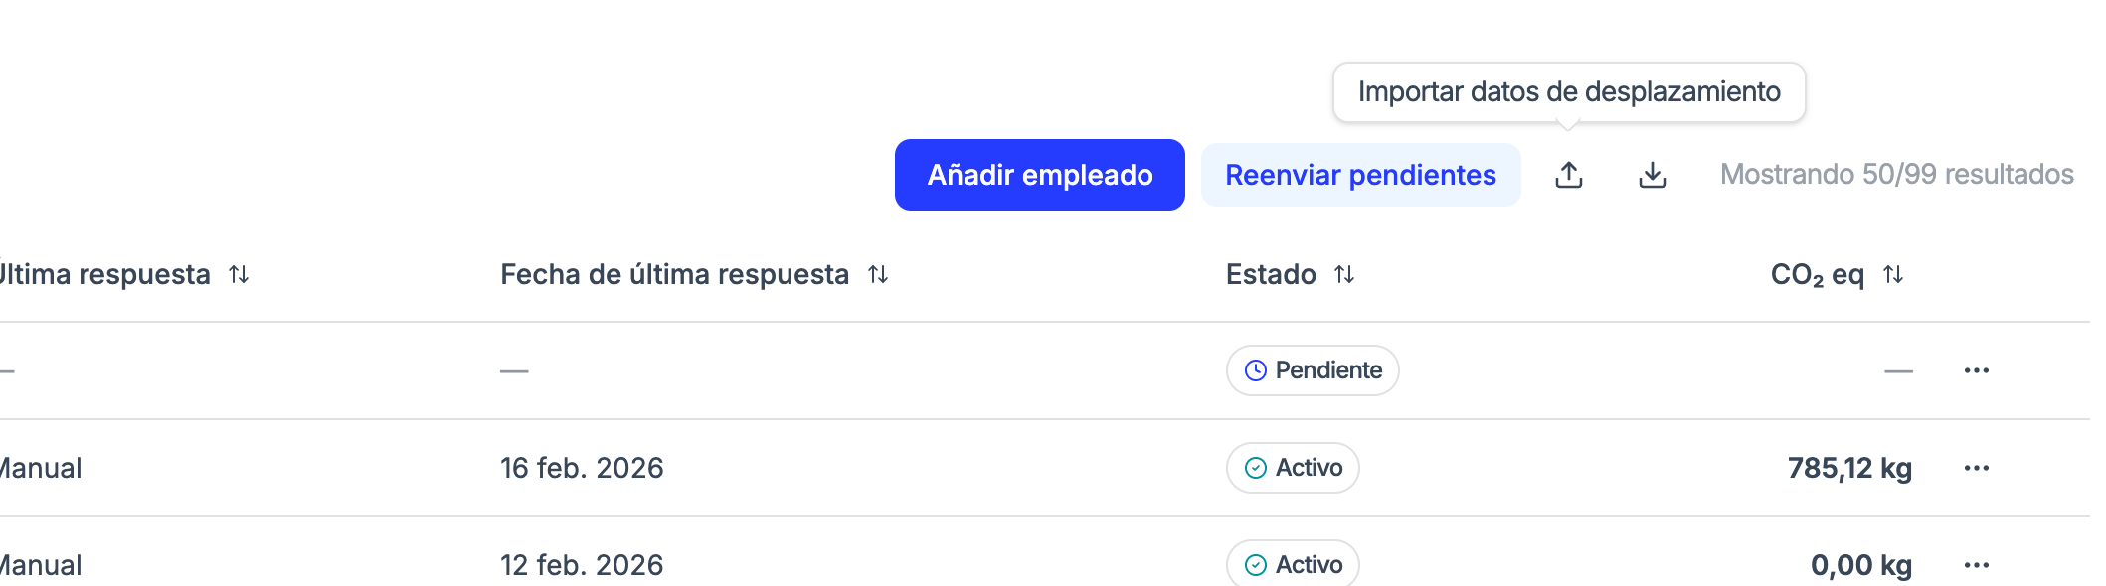Click the export (download) icon
This screenshot has width=2106, height=586.
[x=1653, y=173]
